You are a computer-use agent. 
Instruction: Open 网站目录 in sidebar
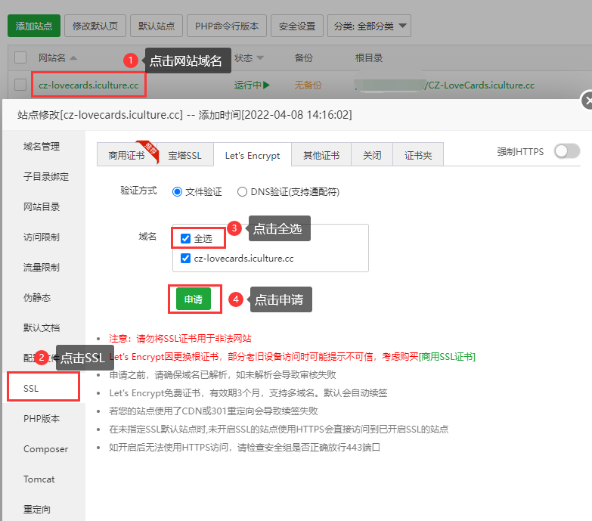point(42,207)
